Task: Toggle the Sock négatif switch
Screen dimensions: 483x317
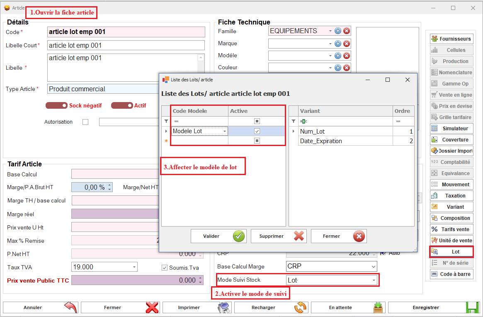Action: pyautogui.click(x=57, y=105)
